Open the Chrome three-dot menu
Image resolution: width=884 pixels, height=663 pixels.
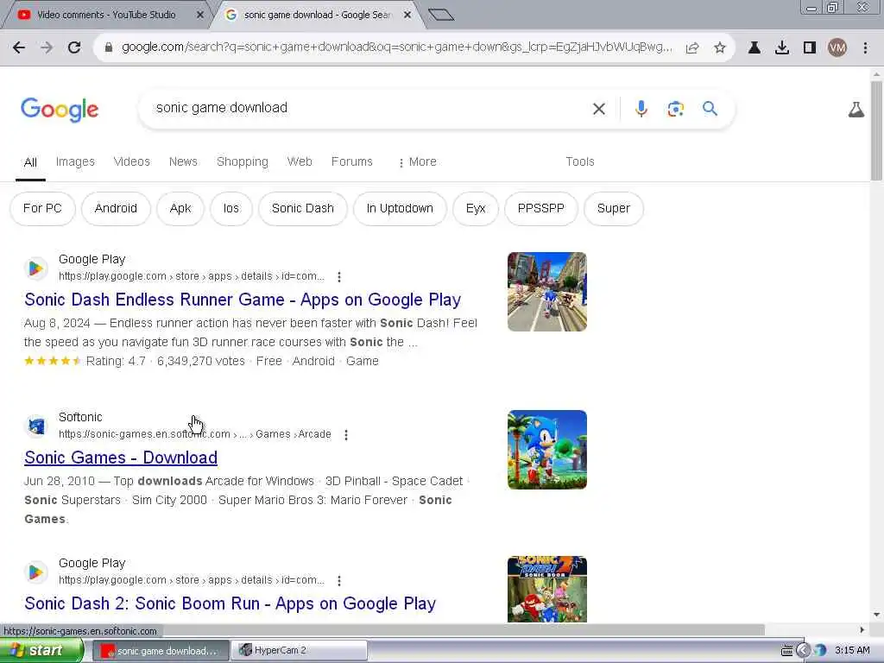865,48
